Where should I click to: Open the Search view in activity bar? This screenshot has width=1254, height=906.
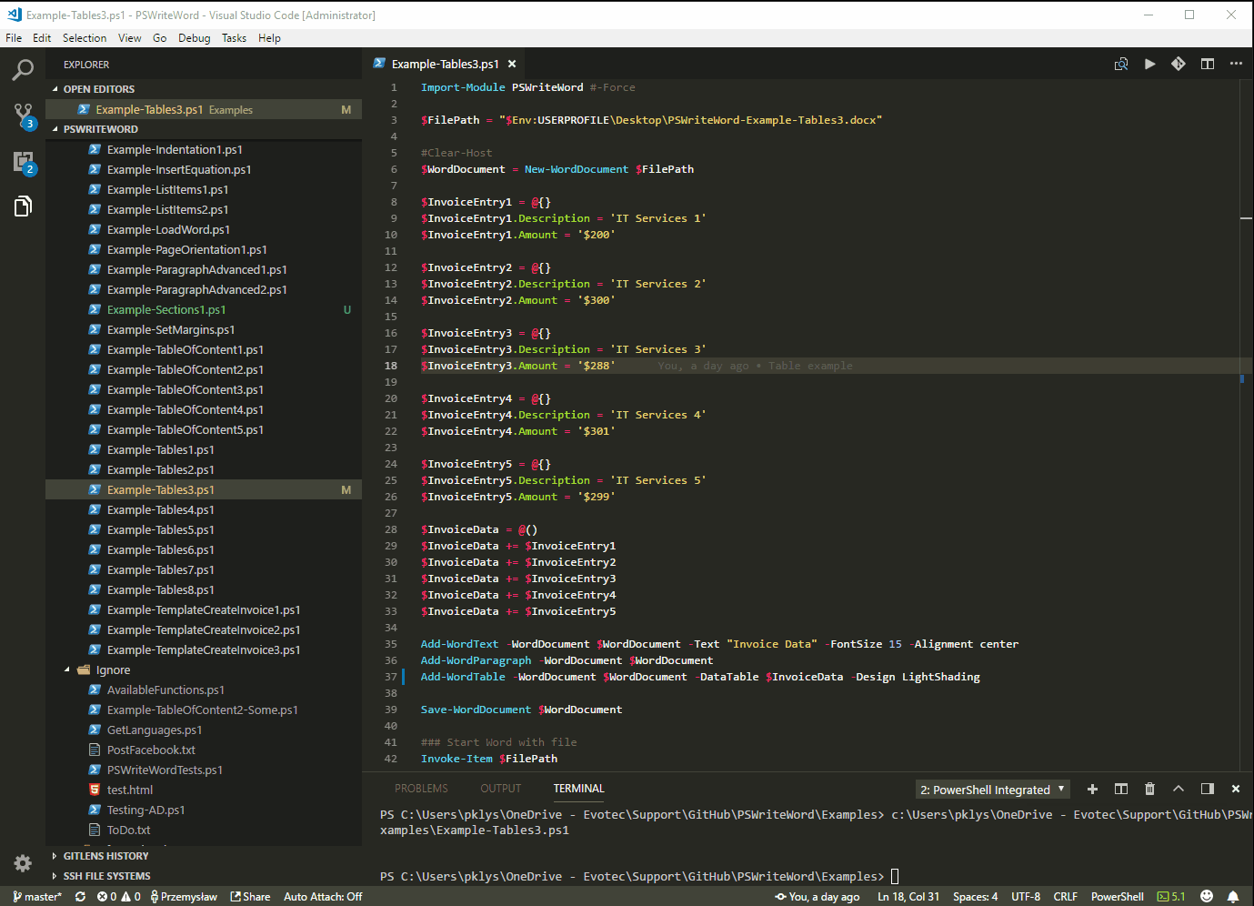coord(23,70)
